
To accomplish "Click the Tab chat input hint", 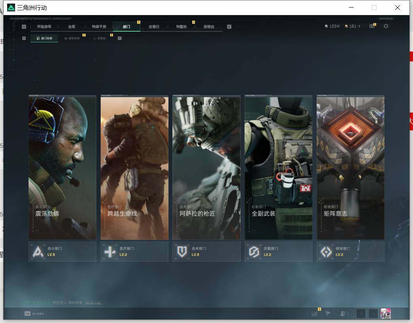I will coord(34,313).
